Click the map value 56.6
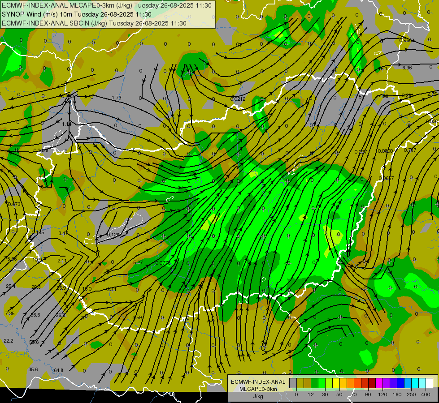The width and height of the screenshot is (439, 403). pyautogui.click(x=35, y=315)
